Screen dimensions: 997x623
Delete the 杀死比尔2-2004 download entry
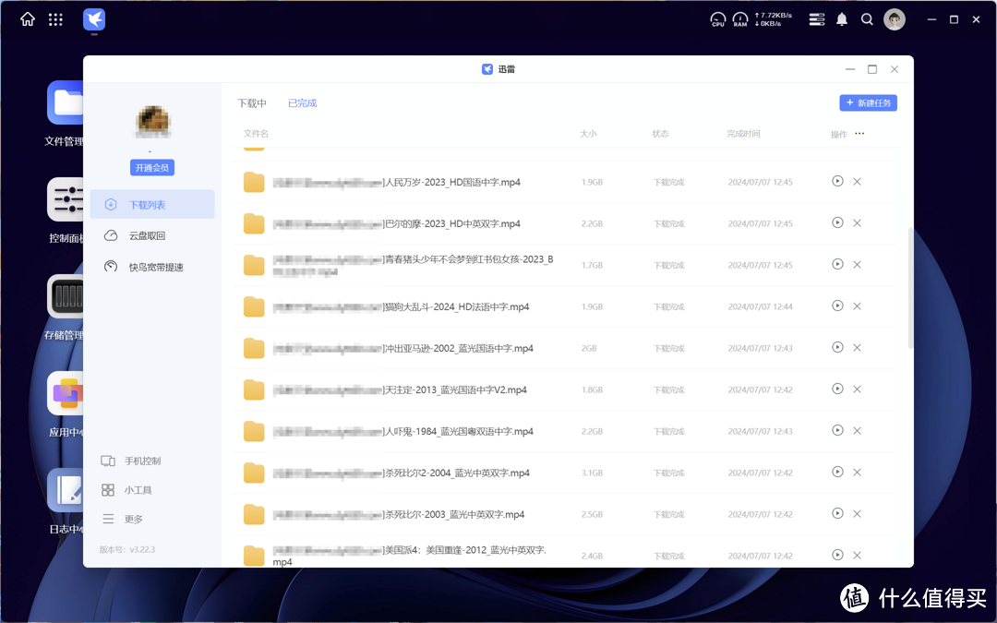point(857,473)
